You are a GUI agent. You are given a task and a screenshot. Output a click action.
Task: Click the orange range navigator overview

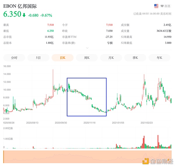click(x=87, y=157)
